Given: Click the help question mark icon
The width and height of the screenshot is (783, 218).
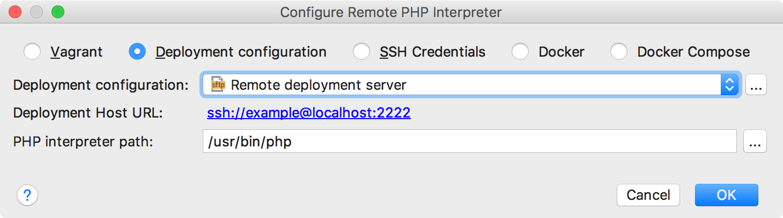Looking at the screenshot, I should point(27,195).
